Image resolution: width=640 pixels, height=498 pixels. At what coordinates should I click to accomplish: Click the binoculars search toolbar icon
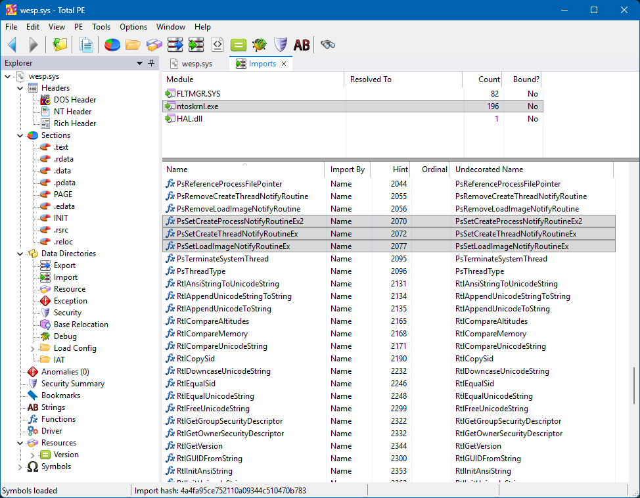[x=328, y=45]
